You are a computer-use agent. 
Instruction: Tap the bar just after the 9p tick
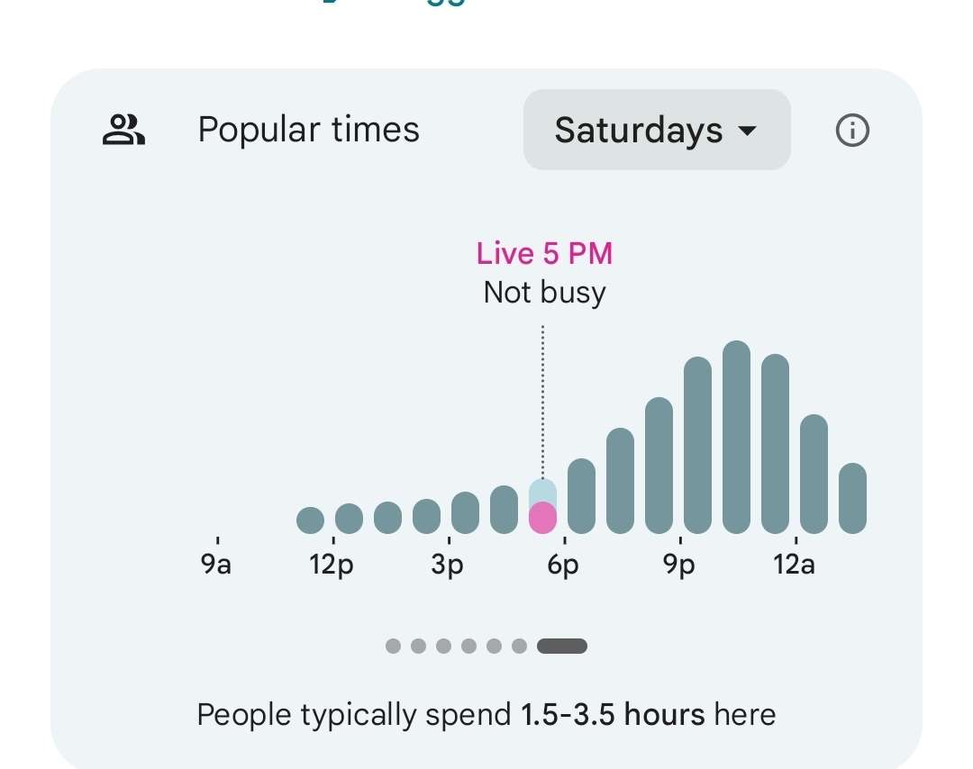(697, 446)
